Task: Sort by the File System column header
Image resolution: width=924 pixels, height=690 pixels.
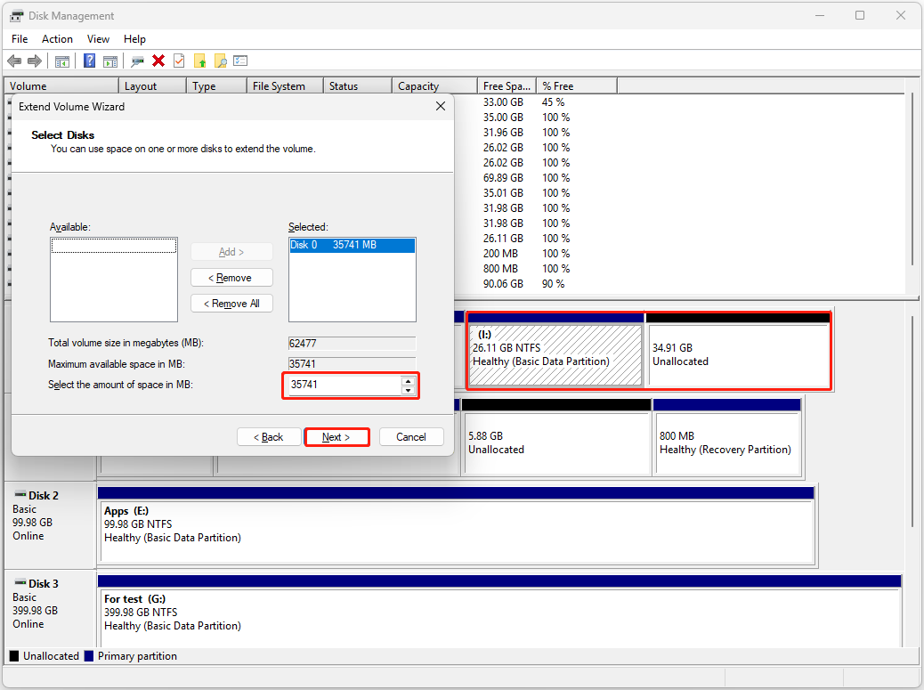Action: click(285, 86)
